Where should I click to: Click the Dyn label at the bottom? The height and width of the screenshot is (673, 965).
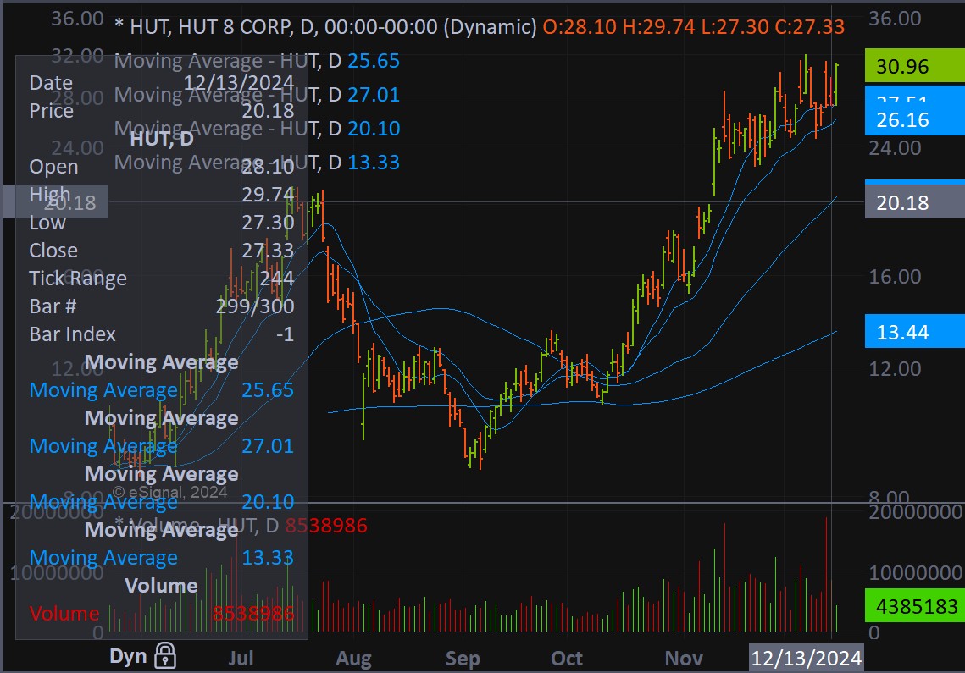coord(128,656)
